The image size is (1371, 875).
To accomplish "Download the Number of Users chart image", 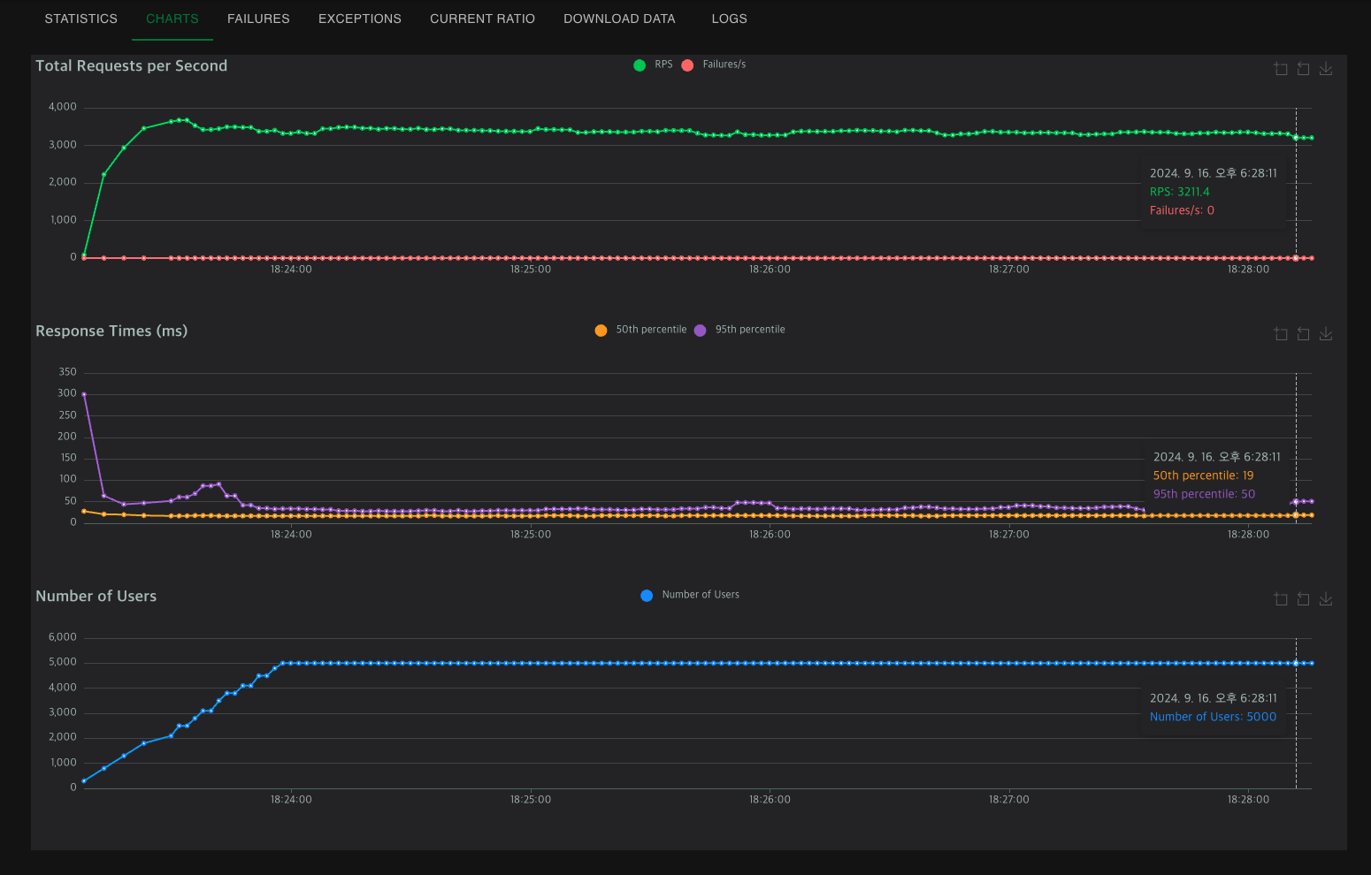I will 1326,599.
